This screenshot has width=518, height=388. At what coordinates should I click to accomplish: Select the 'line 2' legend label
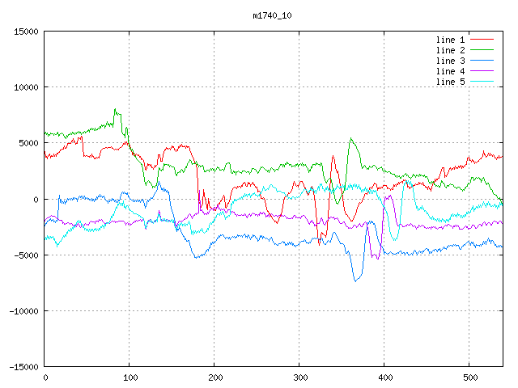click(451, 50)
